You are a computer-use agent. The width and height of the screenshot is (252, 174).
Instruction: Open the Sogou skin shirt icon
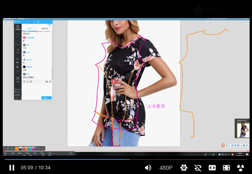click(244, 145)
